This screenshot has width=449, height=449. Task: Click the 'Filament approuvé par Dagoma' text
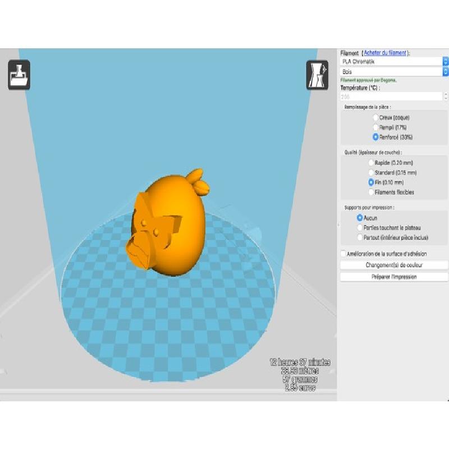click(369, 80)
